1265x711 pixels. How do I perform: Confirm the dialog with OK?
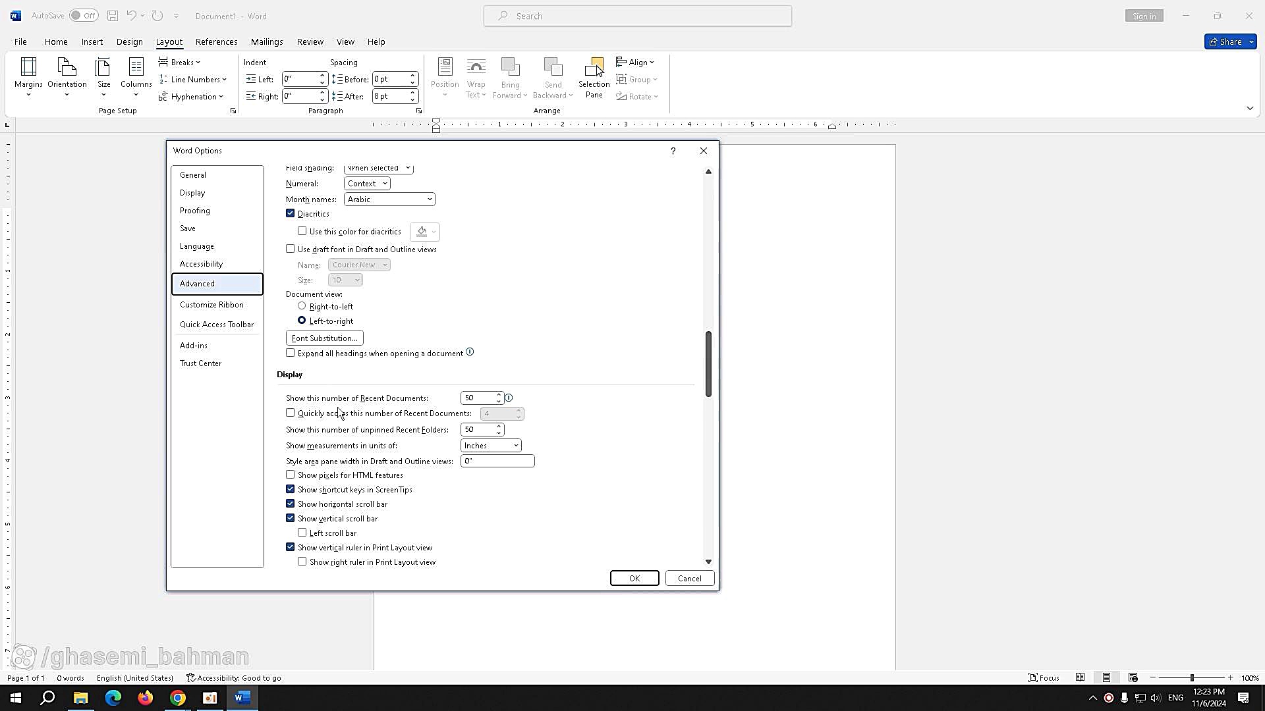(634, 578)
